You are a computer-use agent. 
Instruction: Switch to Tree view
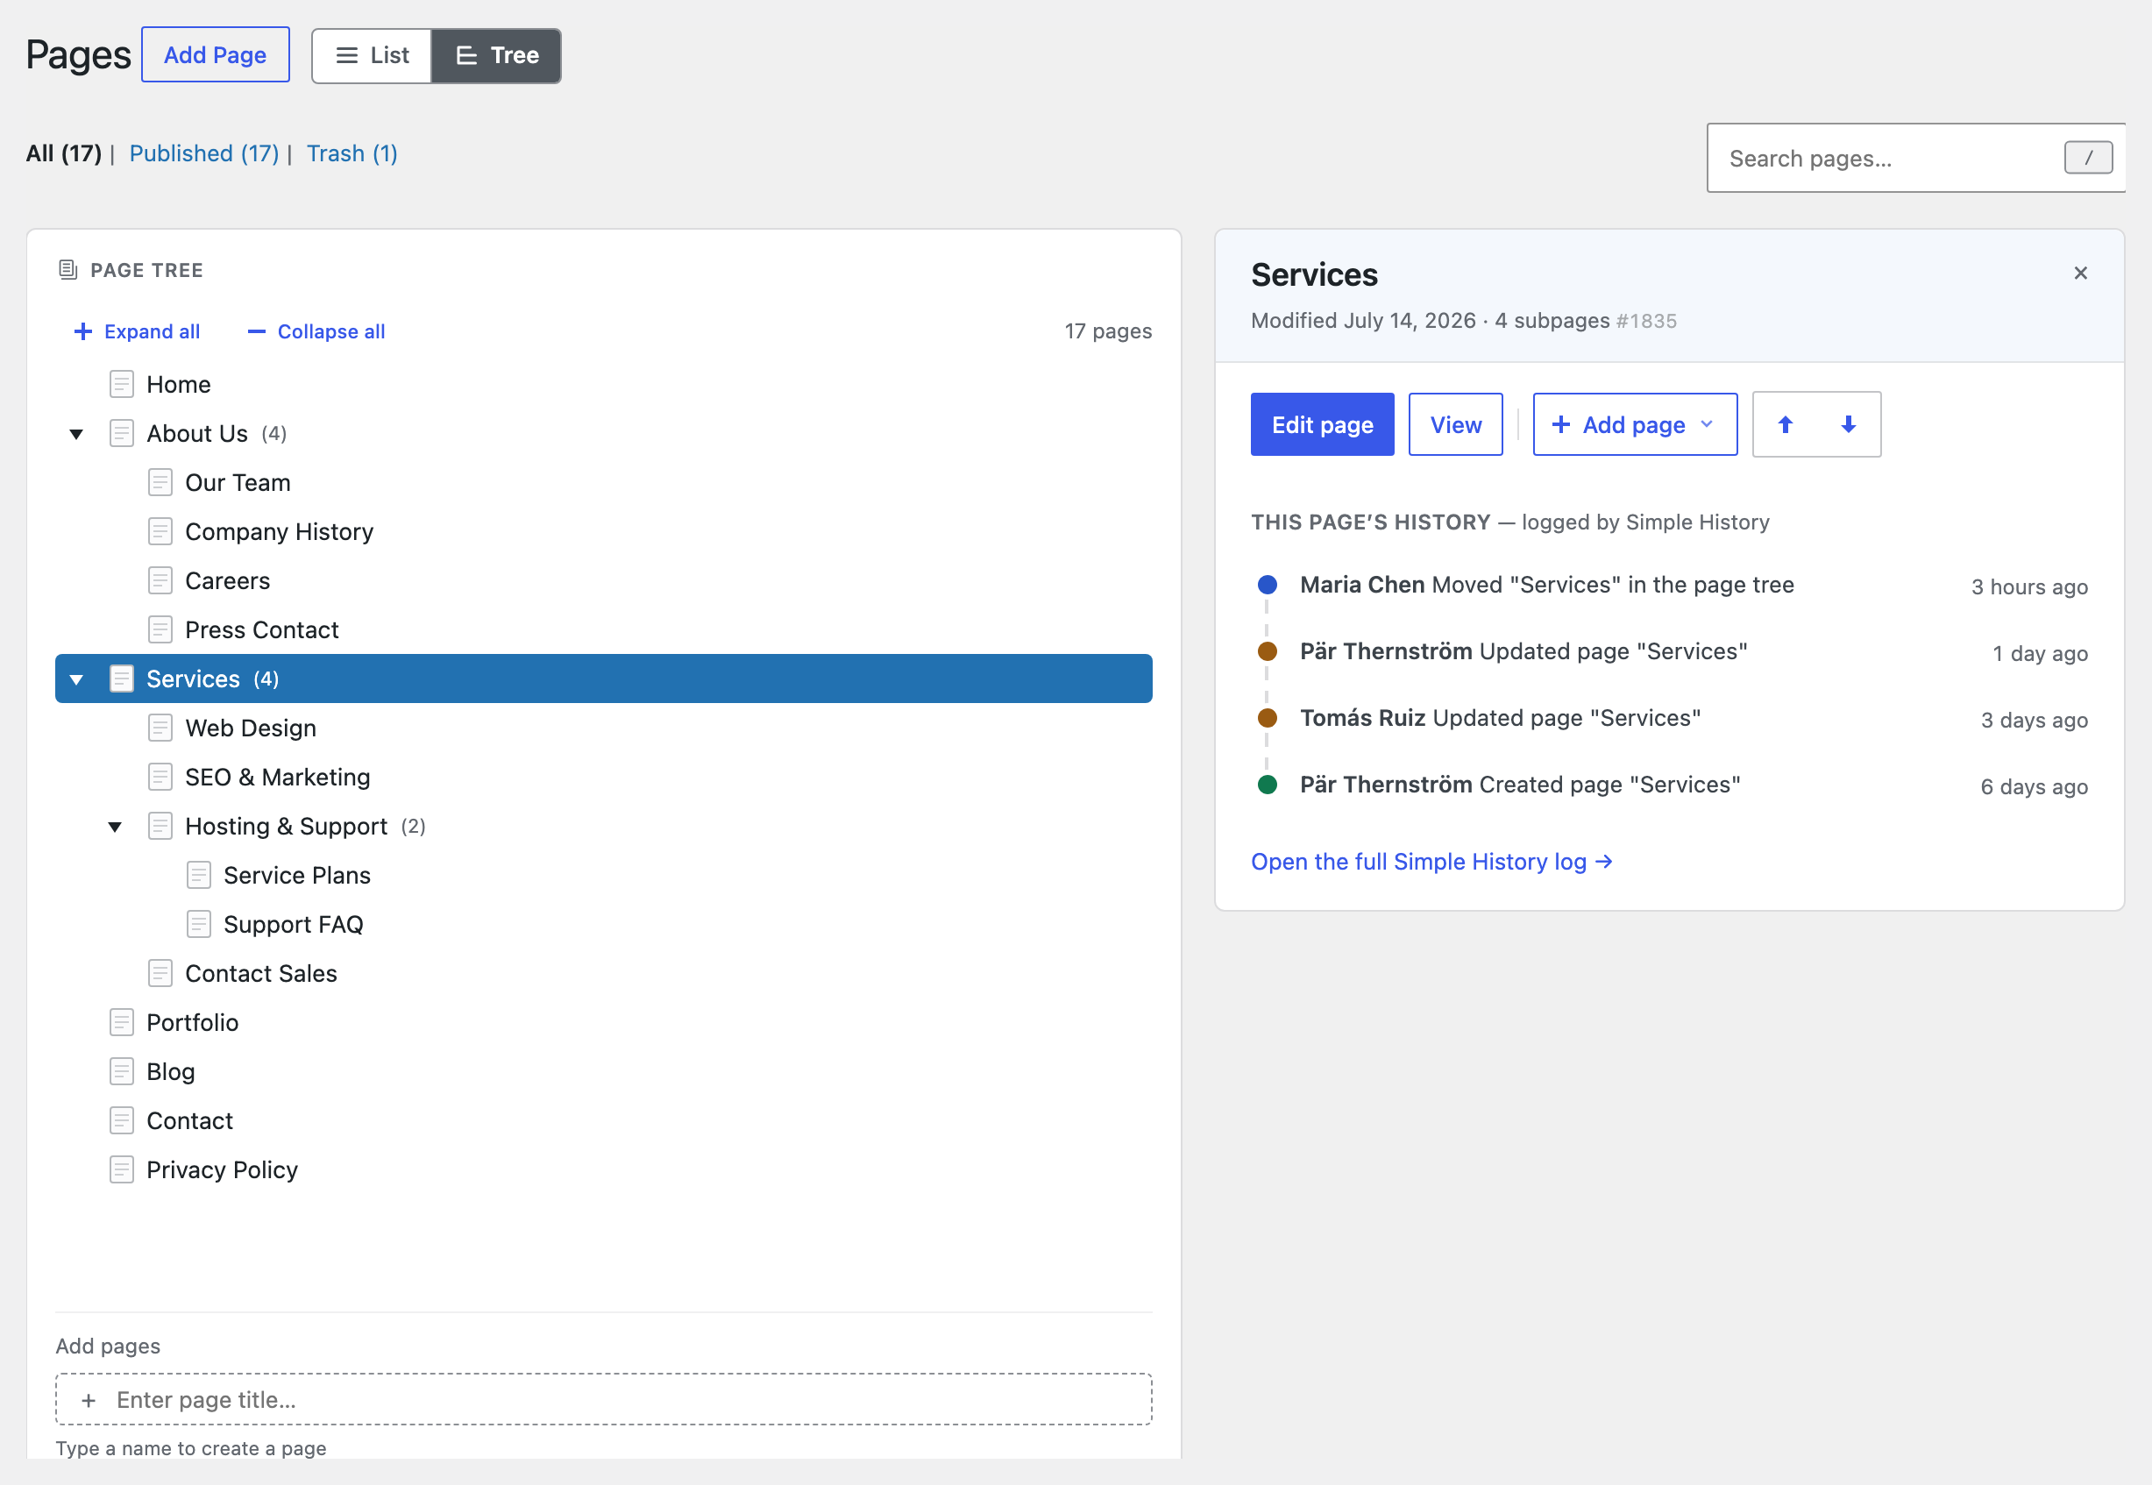(x=497, y=56)
